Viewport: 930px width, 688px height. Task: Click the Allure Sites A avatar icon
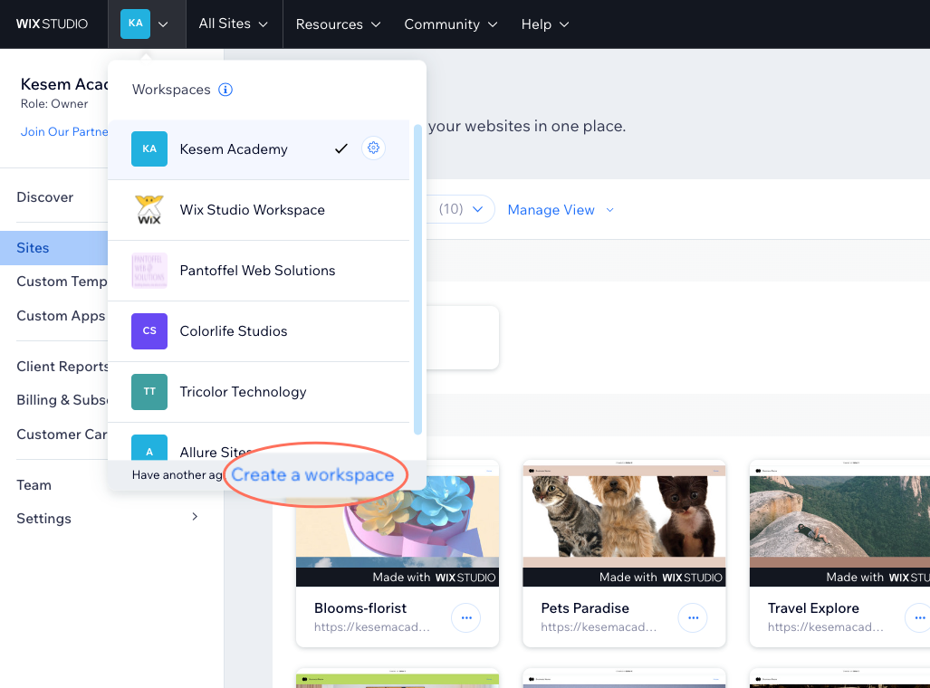[x=149, y=448]
